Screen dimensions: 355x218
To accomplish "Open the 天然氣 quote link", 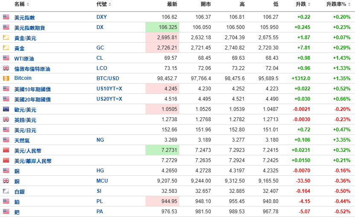I will coord(22,140).
